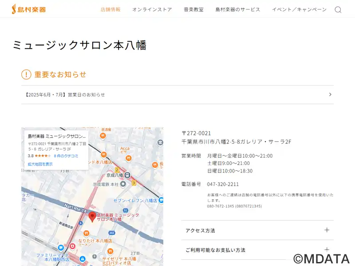Open 音楽教室 menu item
Image resolution: width=355 pixels, height=266 pixels.
[x=193, y=9]
